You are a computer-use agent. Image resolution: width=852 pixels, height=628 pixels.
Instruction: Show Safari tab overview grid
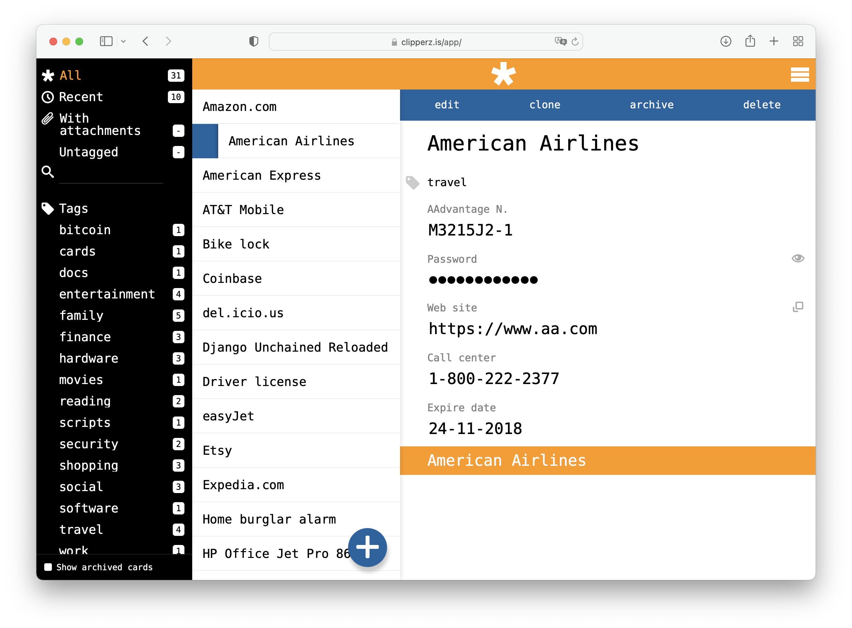pyautogui.click(x=798, y=41)
